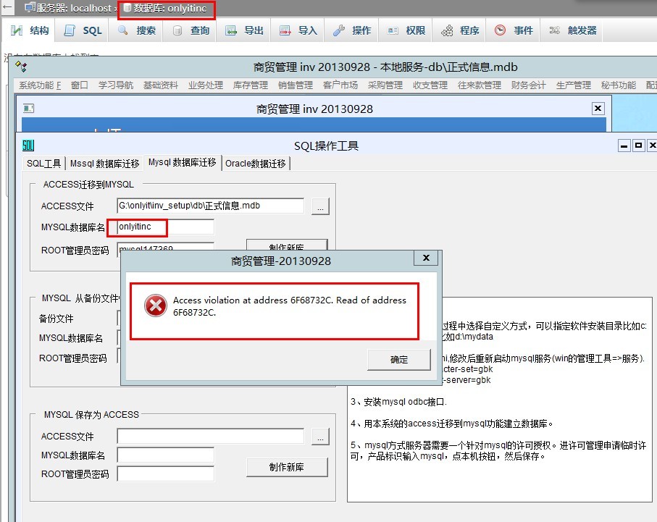Select the 导入 (Import) tab
Image resolution: width=657 pixels, height=522 pixels.
pyautogui.click(x=299, y=30)
